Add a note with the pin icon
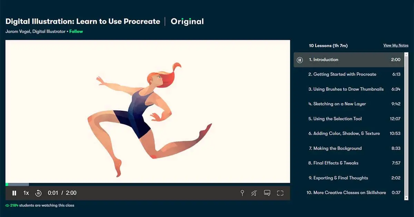Screen dimensions: 414x217 tap(242, 193)
